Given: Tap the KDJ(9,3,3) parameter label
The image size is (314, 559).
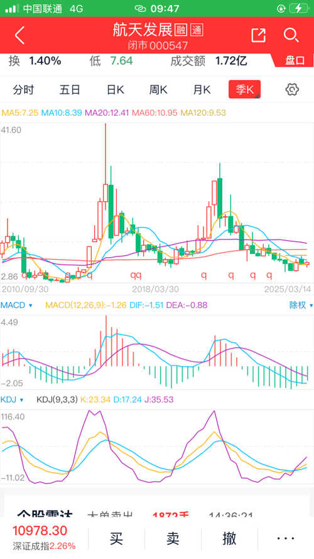Looking at the screenshot, I should tap(57, 400).
